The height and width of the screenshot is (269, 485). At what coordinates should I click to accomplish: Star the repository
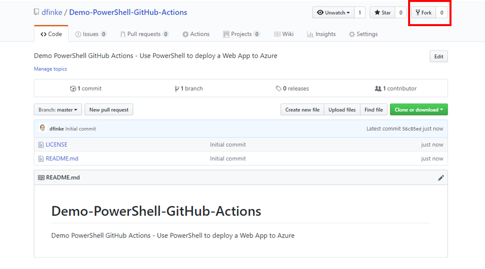click(x=382, y=13)
